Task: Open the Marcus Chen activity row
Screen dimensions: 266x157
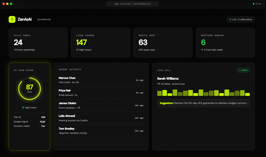Action: pos(101,80)
